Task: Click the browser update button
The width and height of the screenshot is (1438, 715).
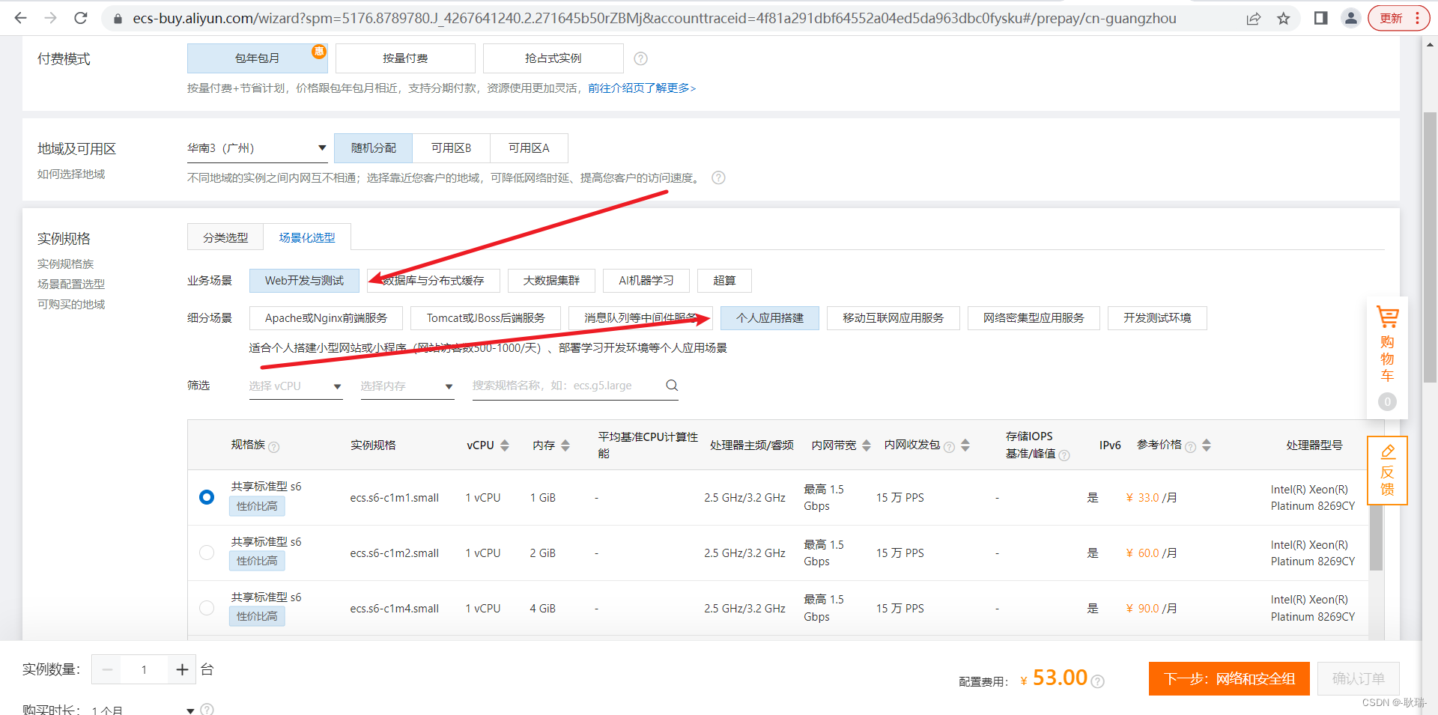Action: coord(1398,18)
